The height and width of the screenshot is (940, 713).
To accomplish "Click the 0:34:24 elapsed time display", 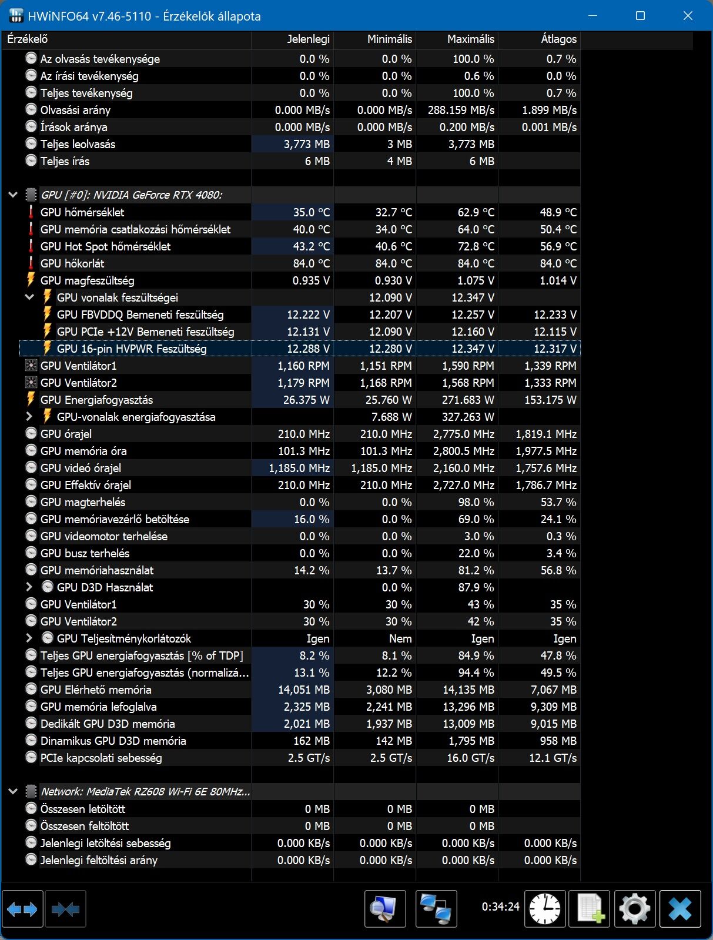I will (501, 906).
